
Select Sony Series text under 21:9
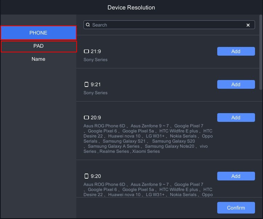[96, 60]
